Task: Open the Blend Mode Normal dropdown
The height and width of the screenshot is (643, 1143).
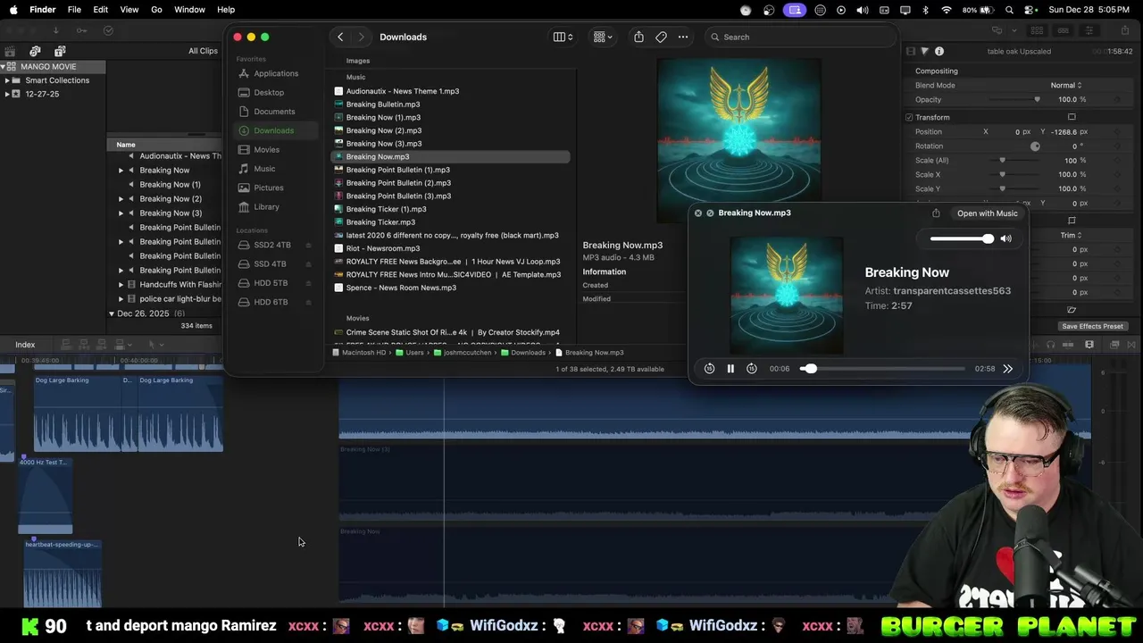Action: coord(1066,85)
